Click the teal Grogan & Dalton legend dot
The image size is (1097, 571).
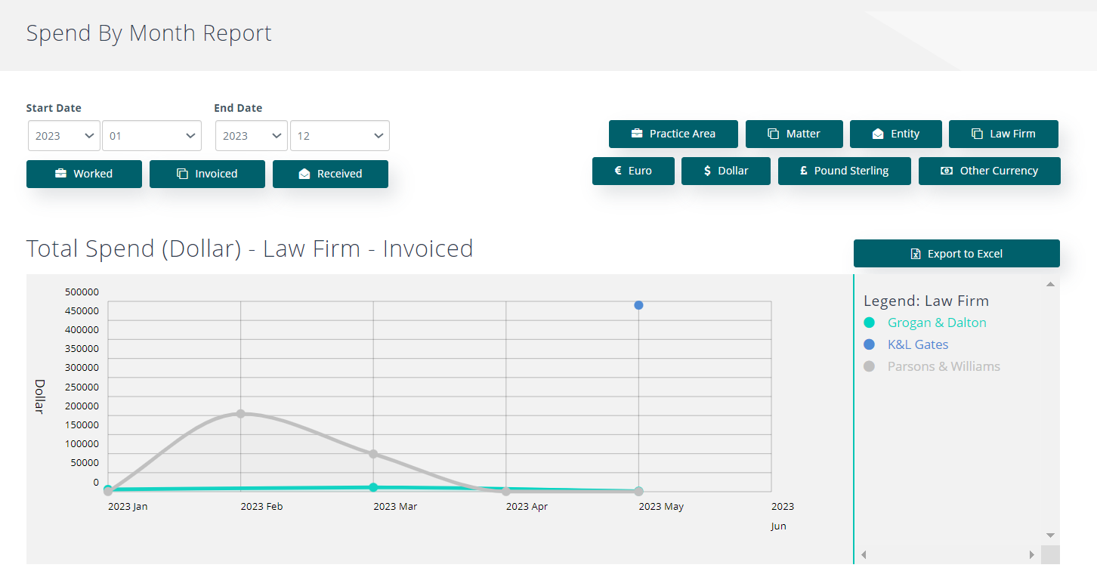click(869, 323)
